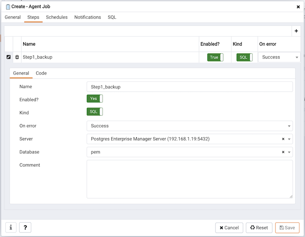The image size is (305, 237).
Task: Click the Agent Job clipboard icon in title
Action: click(x=8, y=7)
